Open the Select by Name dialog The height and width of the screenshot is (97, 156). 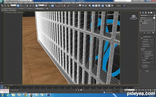tap(21, 6)
